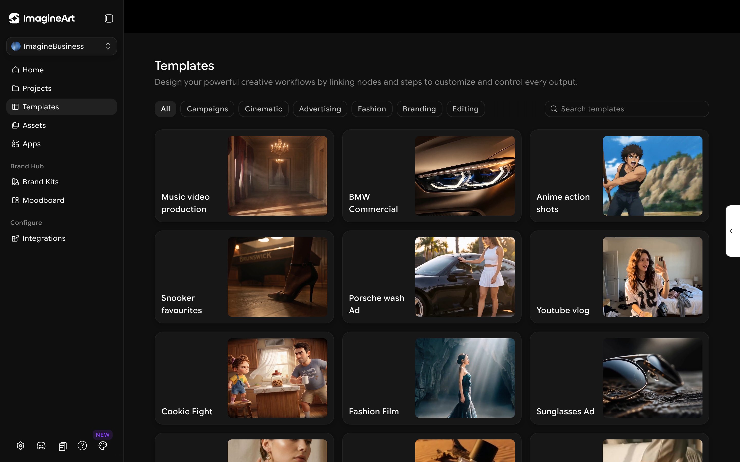Open Projects in sidebar

tap(61, 88)
